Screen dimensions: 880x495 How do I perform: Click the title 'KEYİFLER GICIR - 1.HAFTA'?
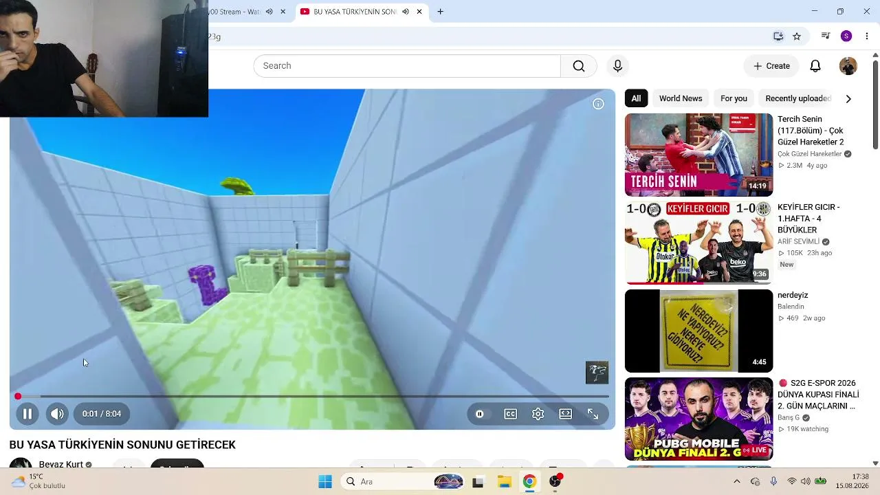tap(808, 219)
